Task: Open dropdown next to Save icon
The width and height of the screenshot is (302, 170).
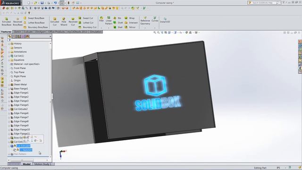Action: tap(45, 3)
